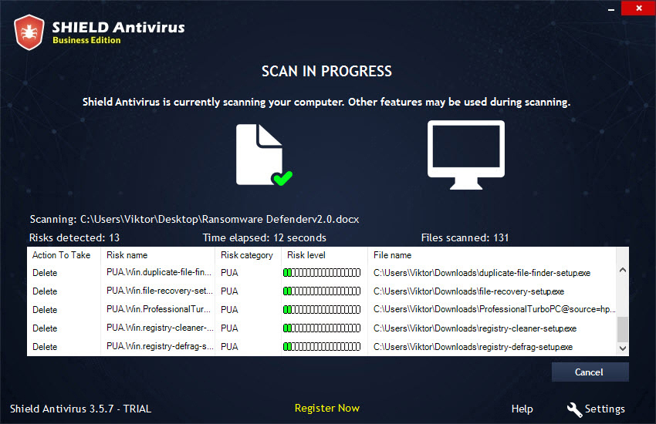The height and width of the screenshot is (424, 656).
Task: Minimize the Shield Antivirus window
Action: point(611,8)
